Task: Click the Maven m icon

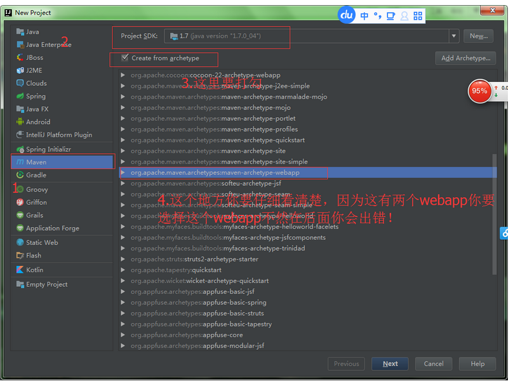Action: click(20, 162)
